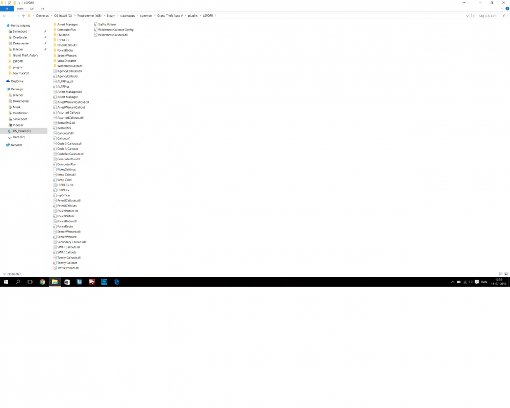Select Wilderness Callouts.dll file
Image resolution: width=510 pixels, height=408 pixels.
coord(113,35)
